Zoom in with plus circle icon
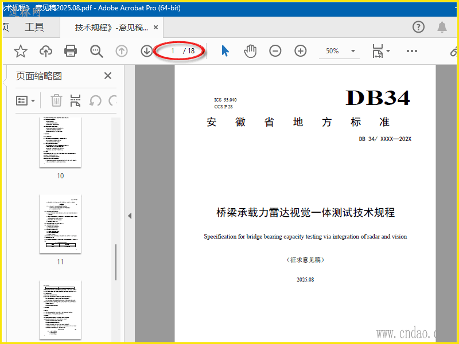 pyautogui.click(x=300, y=51)
